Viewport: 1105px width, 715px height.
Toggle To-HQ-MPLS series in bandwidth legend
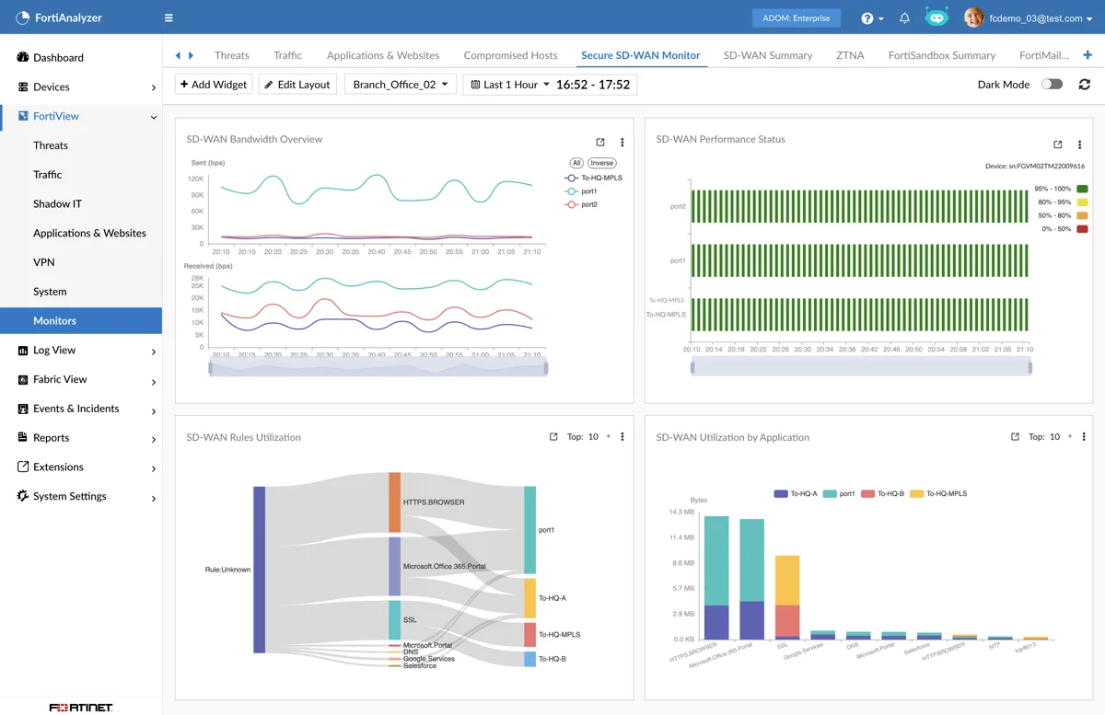coord(594,178)
